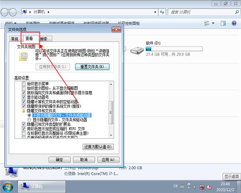Screen dimensions: 241x193
Task: Select the 软件 (D:) drive icon
Action: click(x=137, y=50)
